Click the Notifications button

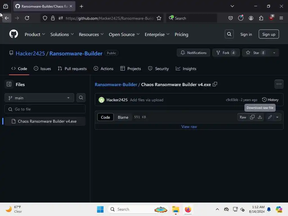(x=193, y=53)
